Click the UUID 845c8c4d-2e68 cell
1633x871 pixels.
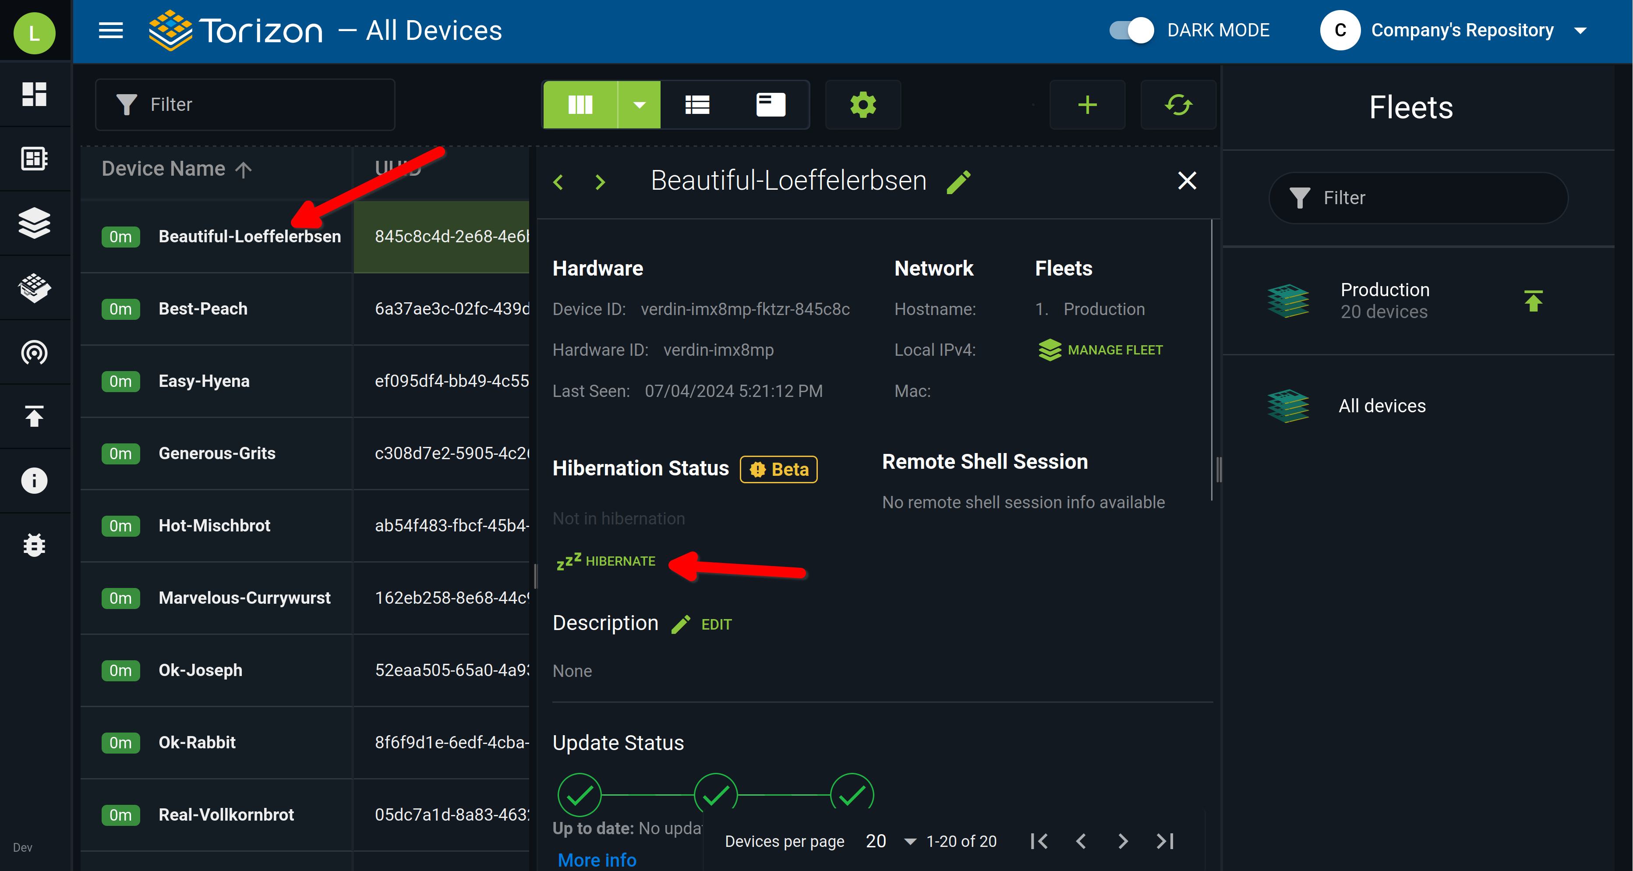pyautogui.click(x=441, y=237)
